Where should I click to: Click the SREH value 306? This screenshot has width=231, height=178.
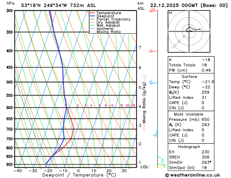(205, 157)
